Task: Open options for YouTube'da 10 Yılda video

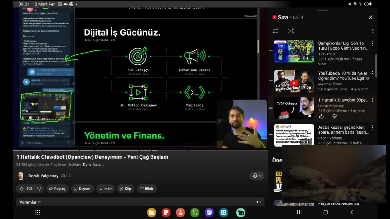Action: coord(372,74)
